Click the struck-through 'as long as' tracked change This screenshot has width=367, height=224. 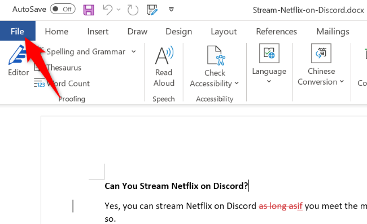click(x=278, y=206)
